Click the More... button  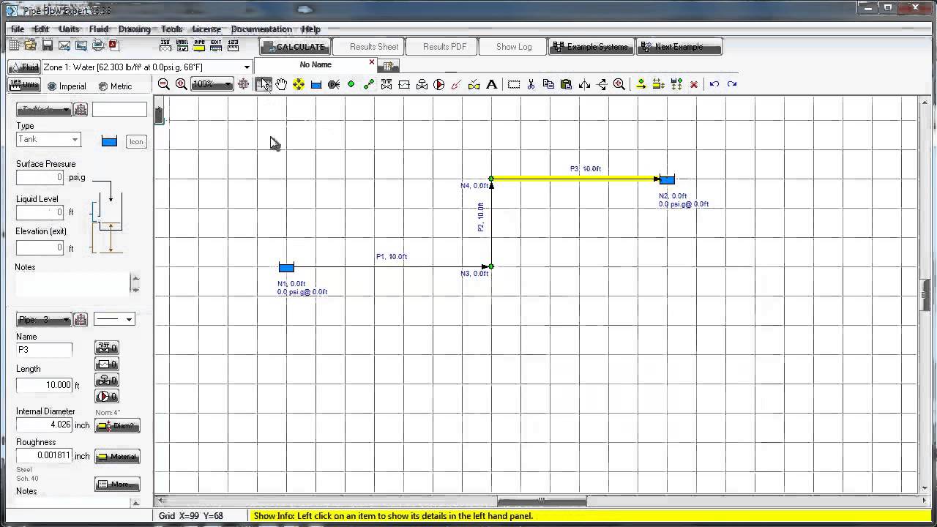coord(117,485)
